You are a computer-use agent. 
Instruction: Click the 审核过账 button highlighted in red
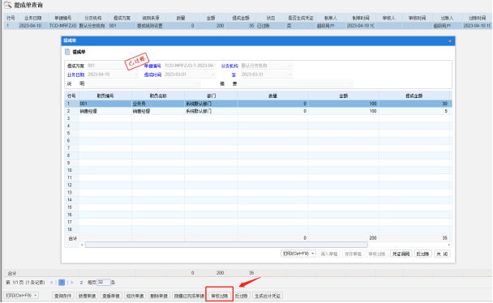(219, 296)
